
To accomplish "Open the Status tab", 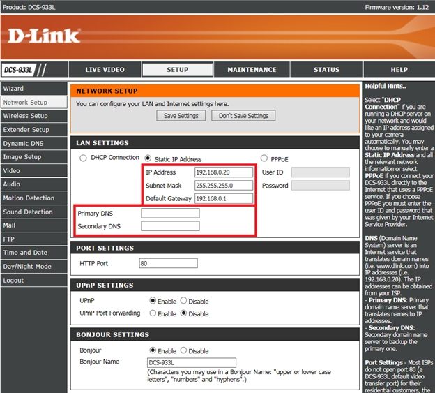I will pos(326,70).
